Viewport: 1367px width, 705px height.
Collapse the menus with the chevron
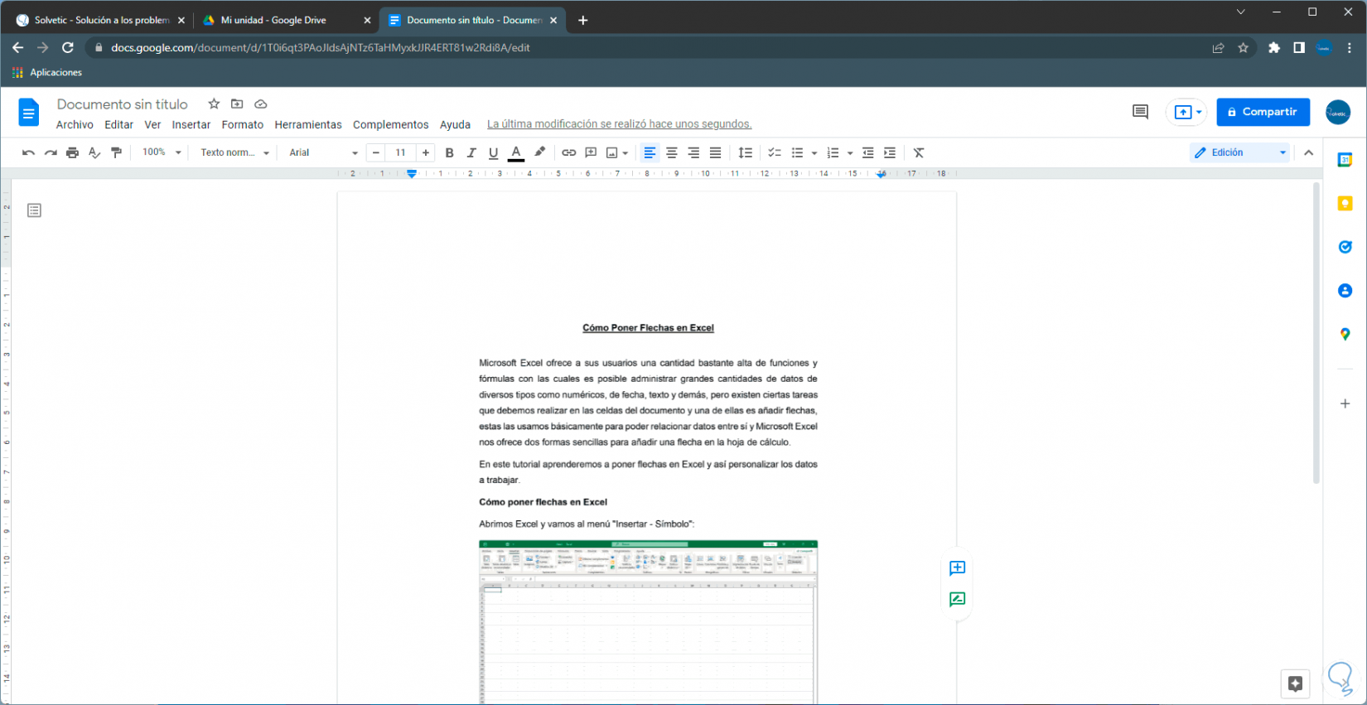pyautogui.click(x=1309, y=152)
